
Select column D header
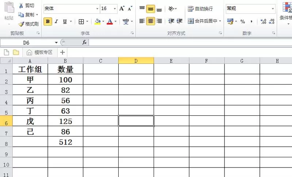click(136, 61)
